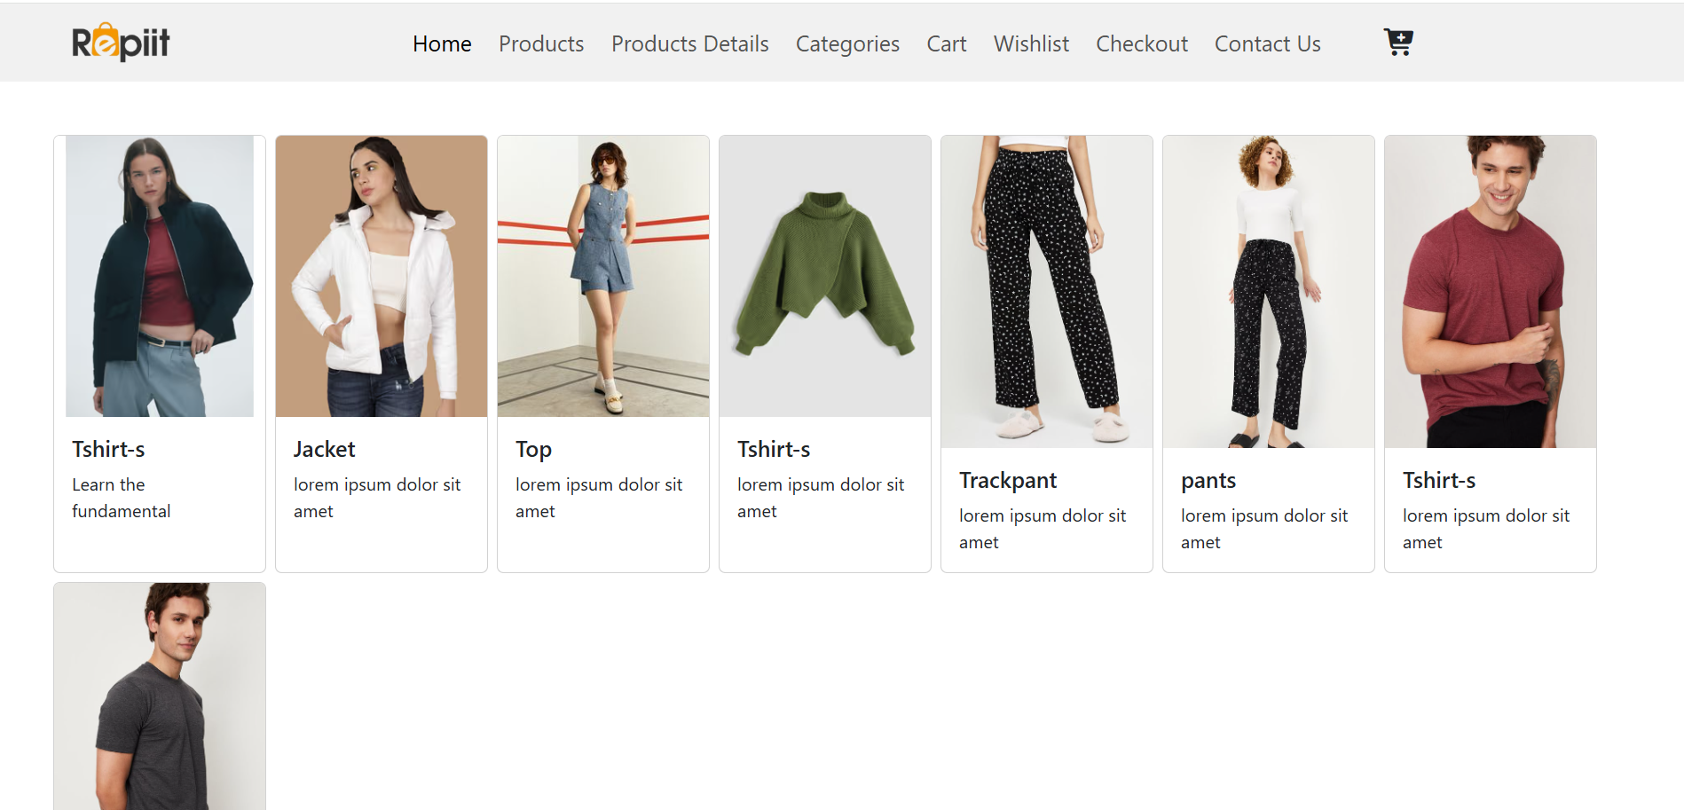Open the Products menu item
This screenshot has height=810, width=1684.
coord(541,43)
